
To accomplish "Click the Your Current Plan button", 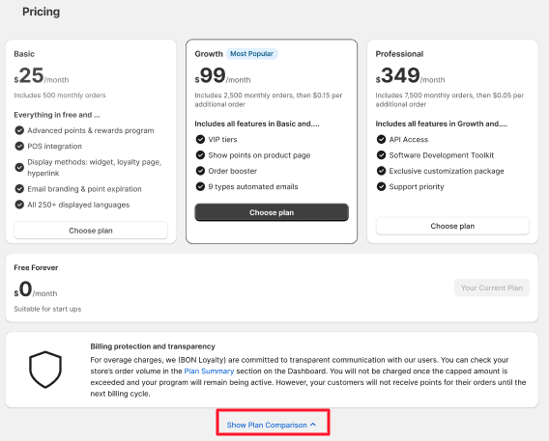I will point(492,288).
